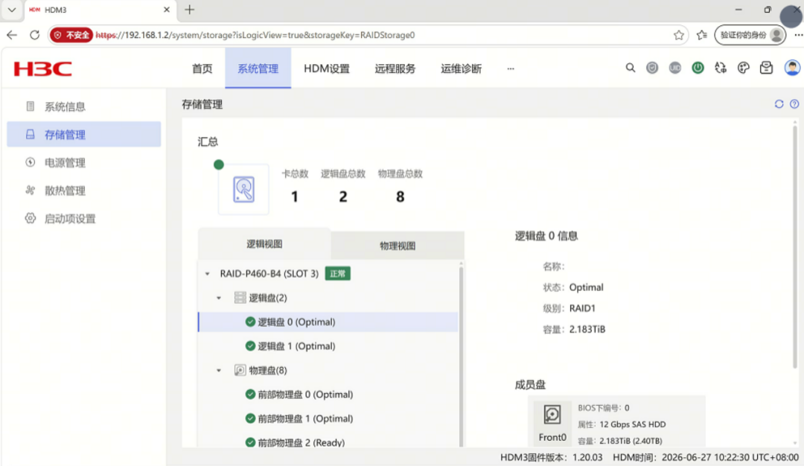Click the user avatar icon
This screenshot has width=804, height=466.
tap(792, 68)
